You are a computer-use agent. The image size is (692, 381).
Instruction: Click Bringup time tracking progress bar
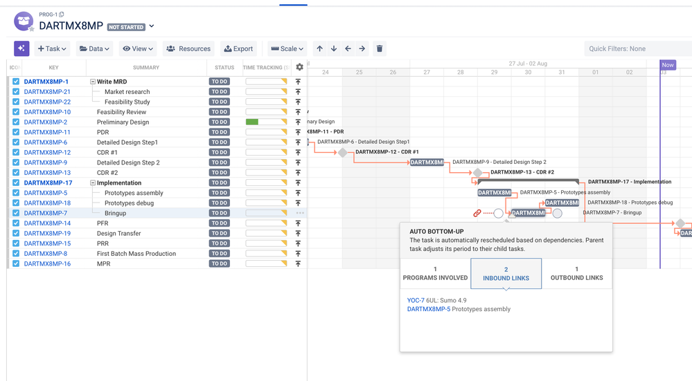(x=266, y=213)
